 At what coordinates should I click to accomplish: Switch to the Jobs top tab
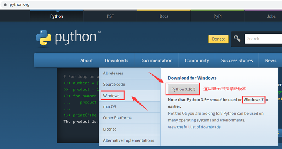tap(271, 16)
